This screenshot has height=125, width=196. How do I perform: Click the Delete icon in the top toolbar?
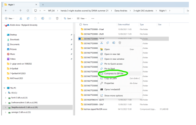click(57, 19)
